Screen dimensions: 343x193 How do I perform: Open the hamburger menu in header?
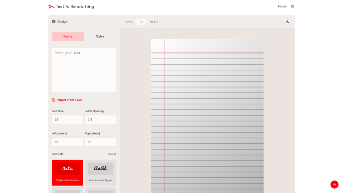(x=292, y=6)
